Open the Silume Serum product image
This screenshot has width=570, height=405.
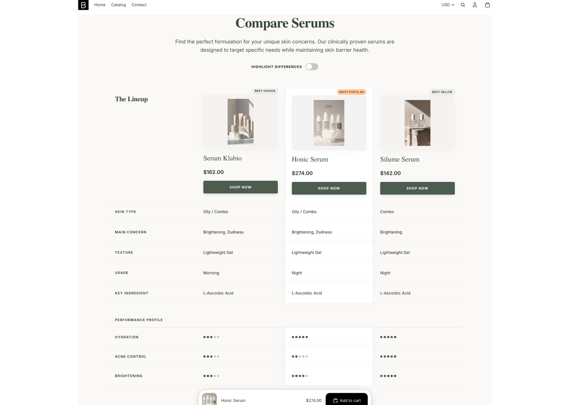(417, 123)
